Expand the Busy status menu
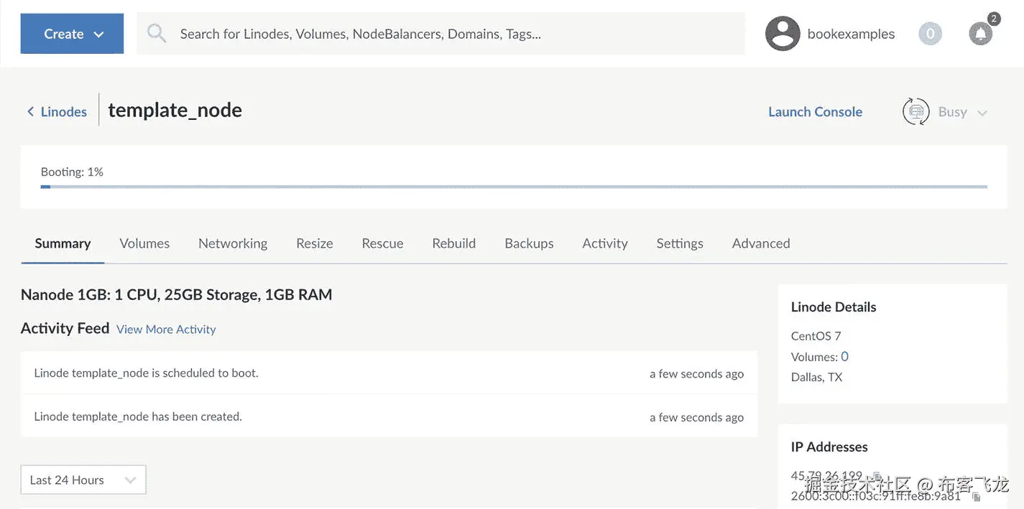 982,113
